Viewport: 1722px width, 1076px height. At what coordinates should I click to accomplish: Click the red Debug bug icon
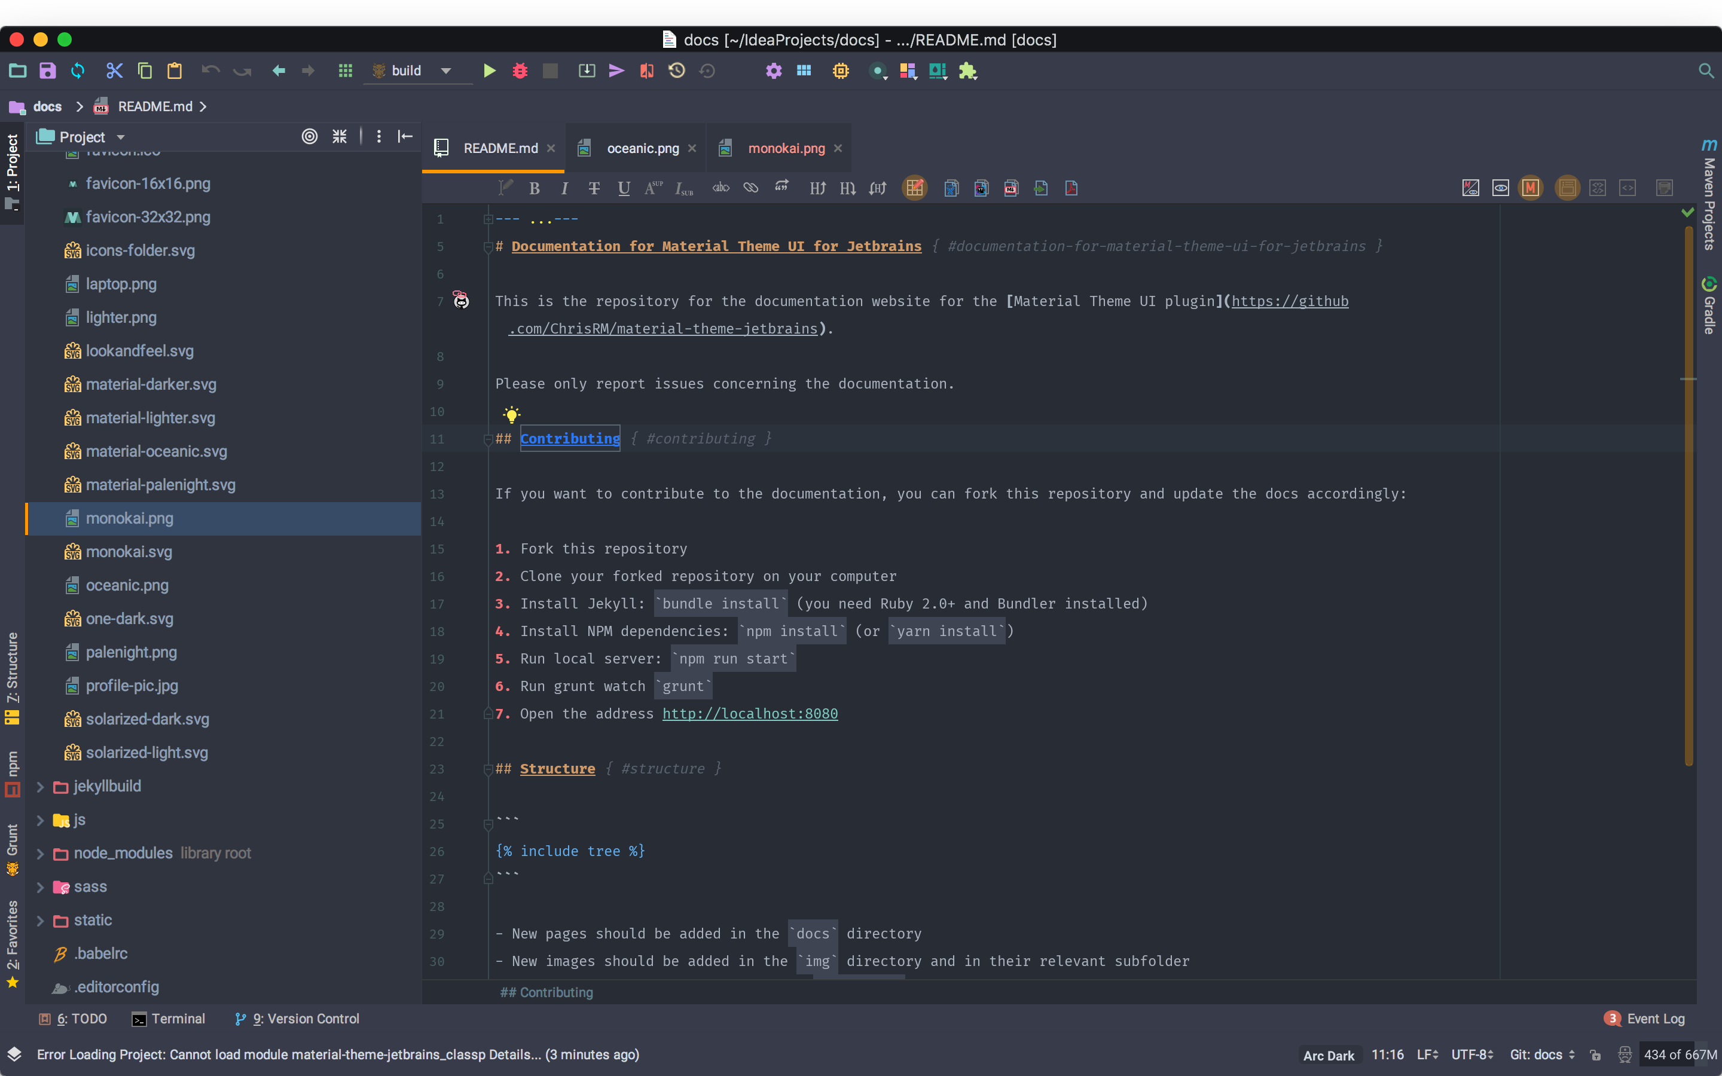tap(520, 71)
